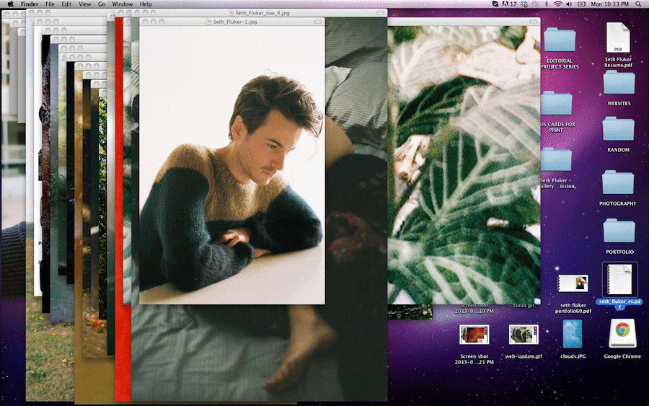Open the Go menu

(x=102, y=4)
